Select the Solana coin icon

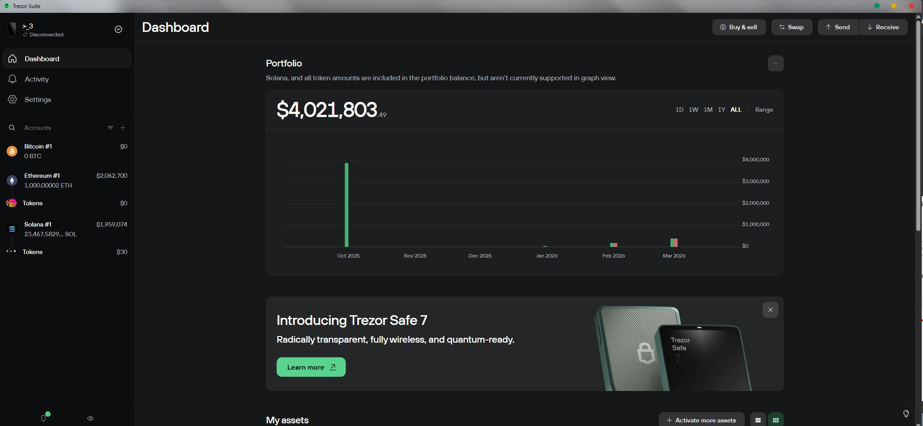(x=12, y=229)
